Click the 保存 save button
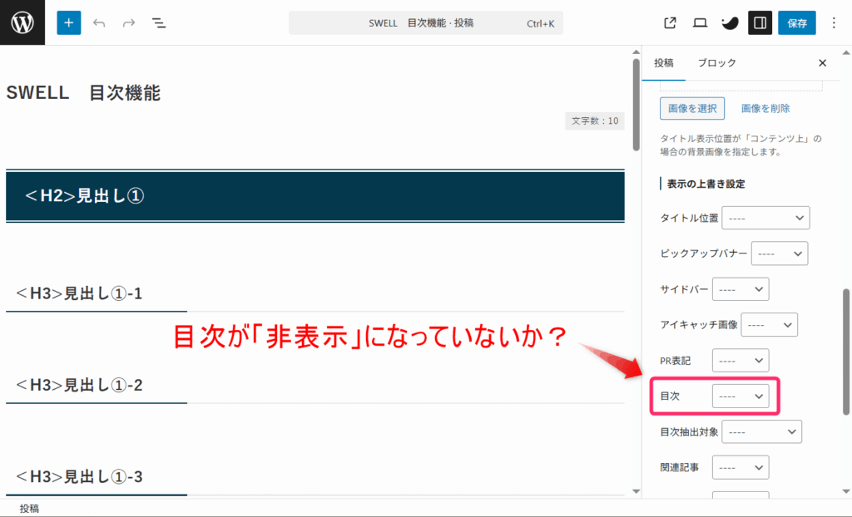 (x=796, y=22)
